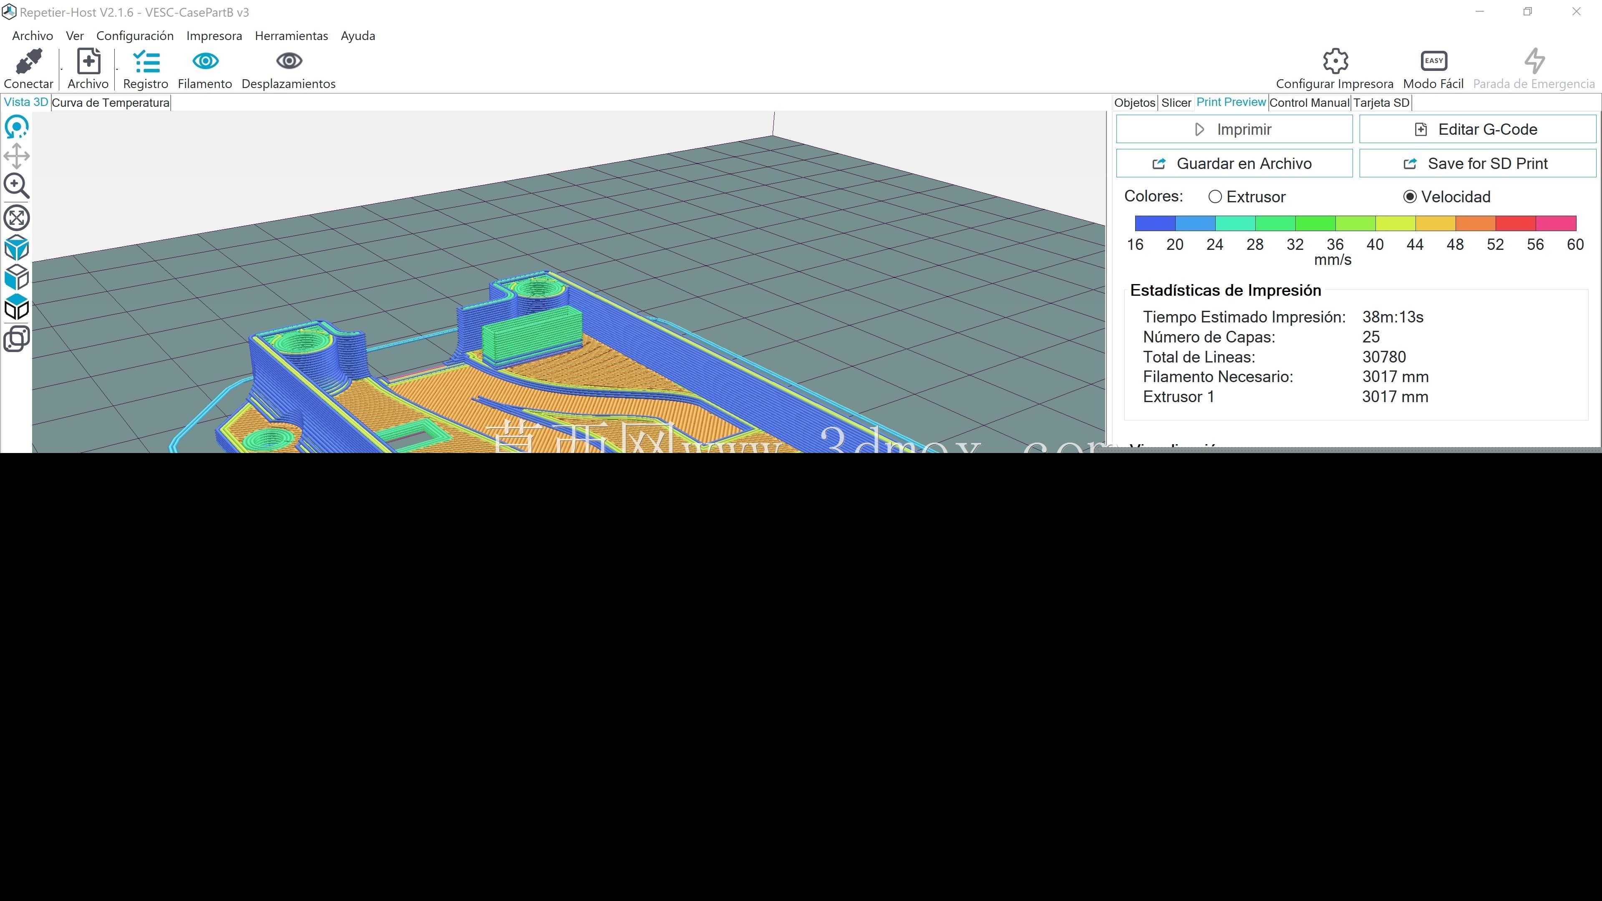Toggle Desplazamientos visibility eye icon
Viewport: 1602px width, 901px height.
(289, 61)
